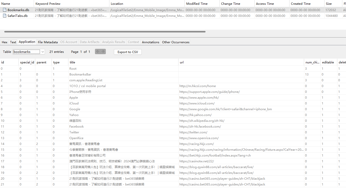The image size is (346, 192).
Task: Open the greyed-out OS Account tab
Action: [x=69, y=42]
